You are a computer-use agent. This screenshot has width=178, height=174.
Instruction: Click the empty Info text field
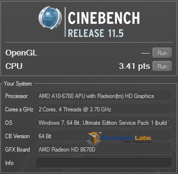[x=104, y=163]
